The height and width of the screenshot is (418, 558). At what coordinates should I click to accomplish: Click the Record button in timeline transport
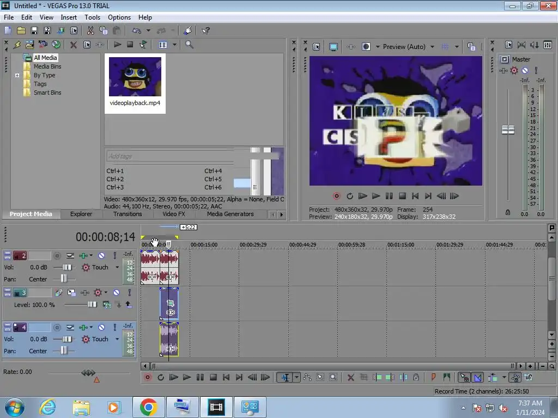147,377
